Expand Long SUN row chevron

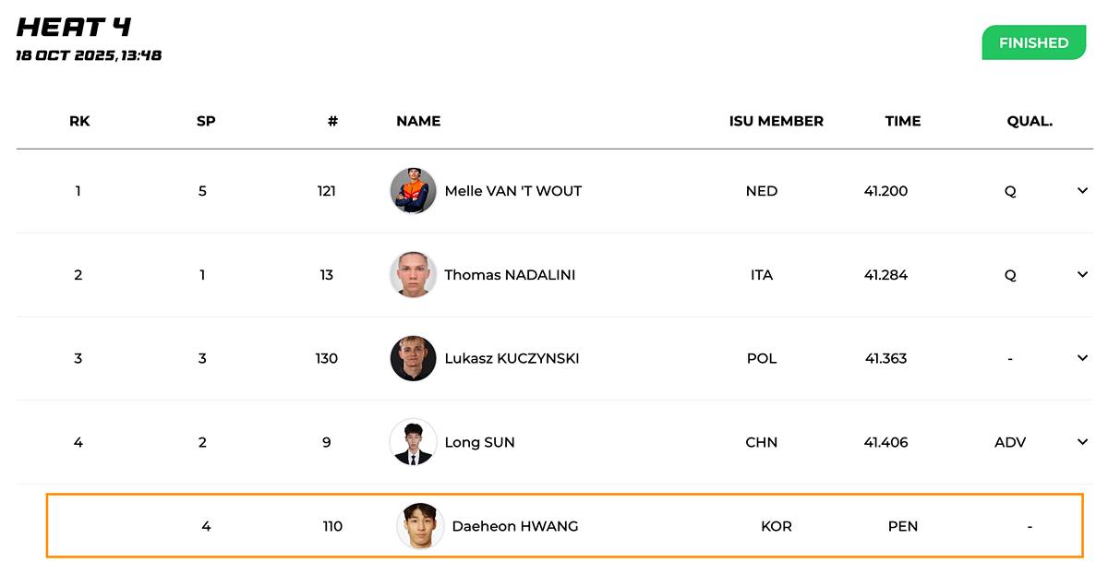(x=1082, y=442)
